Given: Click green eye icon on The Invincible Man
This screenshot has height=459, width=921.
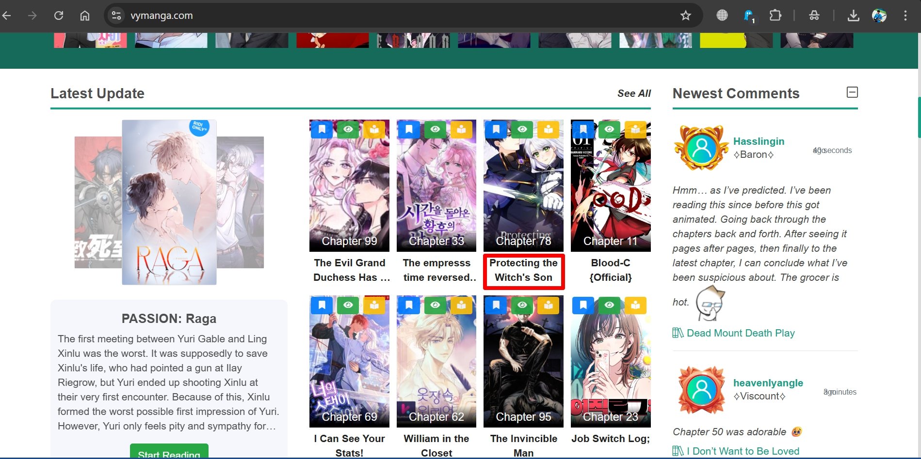Looking at the screenshot, I should pos(522,305).
